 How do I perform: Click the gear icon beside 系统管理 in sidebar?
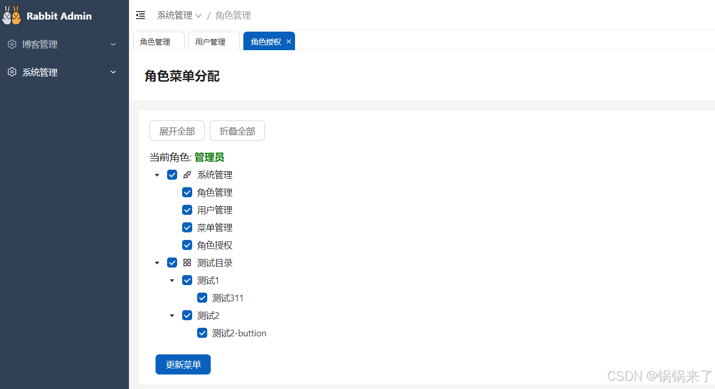click(x=12, y=72)
